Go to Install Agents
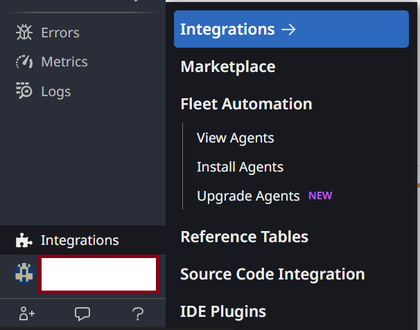Screen dimensions: 420x330 click(240, 167)
